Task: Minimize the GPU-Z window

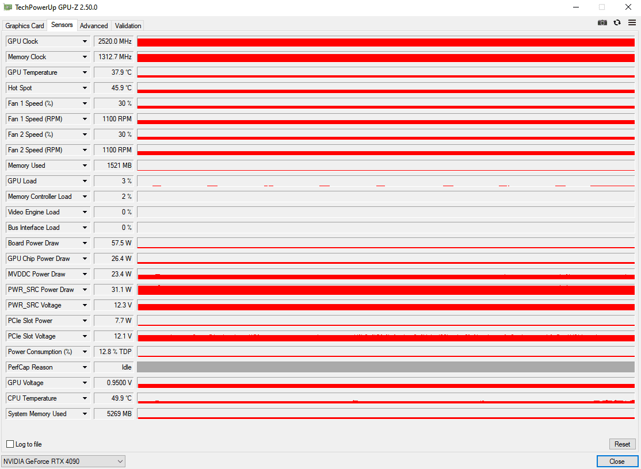Action: [576, 7]
